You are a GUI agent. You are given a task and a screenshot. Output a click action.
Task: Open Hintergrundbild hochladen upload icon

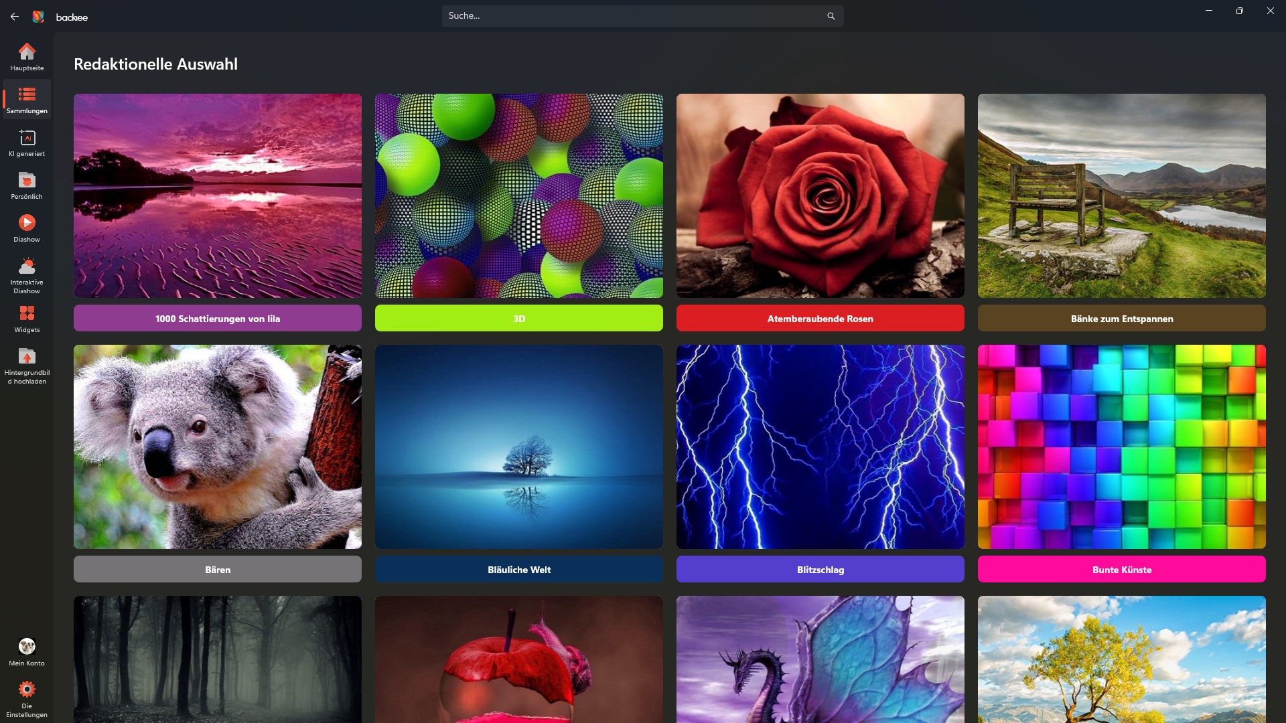[27, 356]
